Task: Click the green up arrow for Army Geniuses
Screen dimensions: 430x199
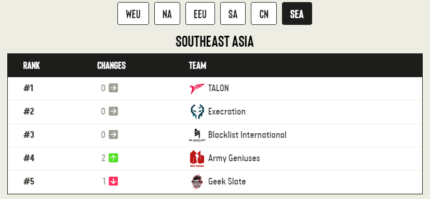Action: tap(113, 158)
